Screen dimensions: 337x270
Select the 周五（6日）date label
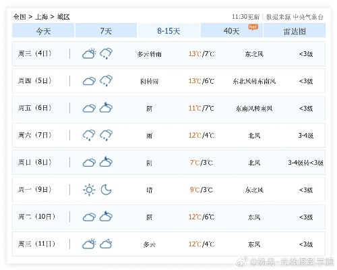(35, 108)
